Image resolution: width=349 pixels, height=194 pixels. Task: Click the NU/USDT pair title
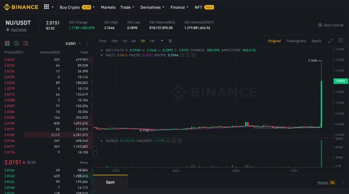18,23
